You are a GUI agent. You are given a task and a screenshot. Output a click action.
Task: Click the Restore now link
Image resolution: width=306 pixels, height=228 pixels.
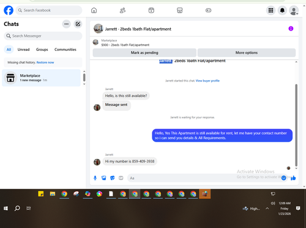tap(45, 63)
